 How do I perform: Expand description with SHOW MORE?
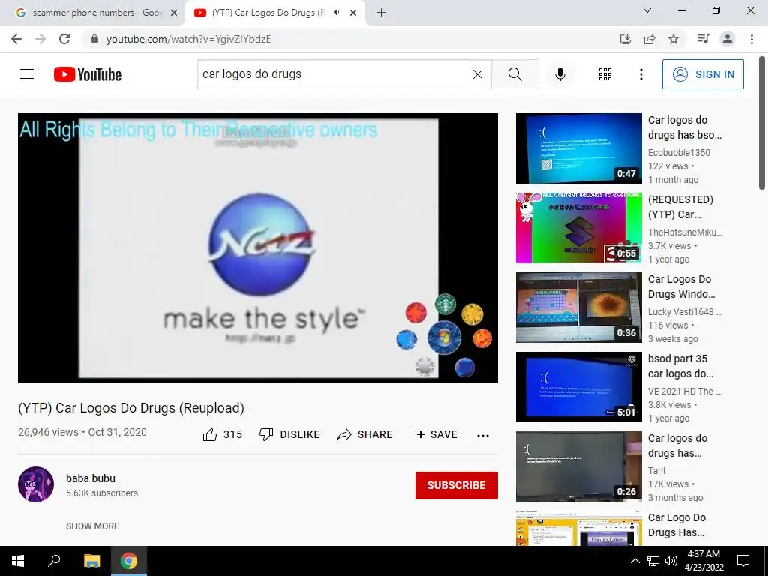[x=92, y=526]
